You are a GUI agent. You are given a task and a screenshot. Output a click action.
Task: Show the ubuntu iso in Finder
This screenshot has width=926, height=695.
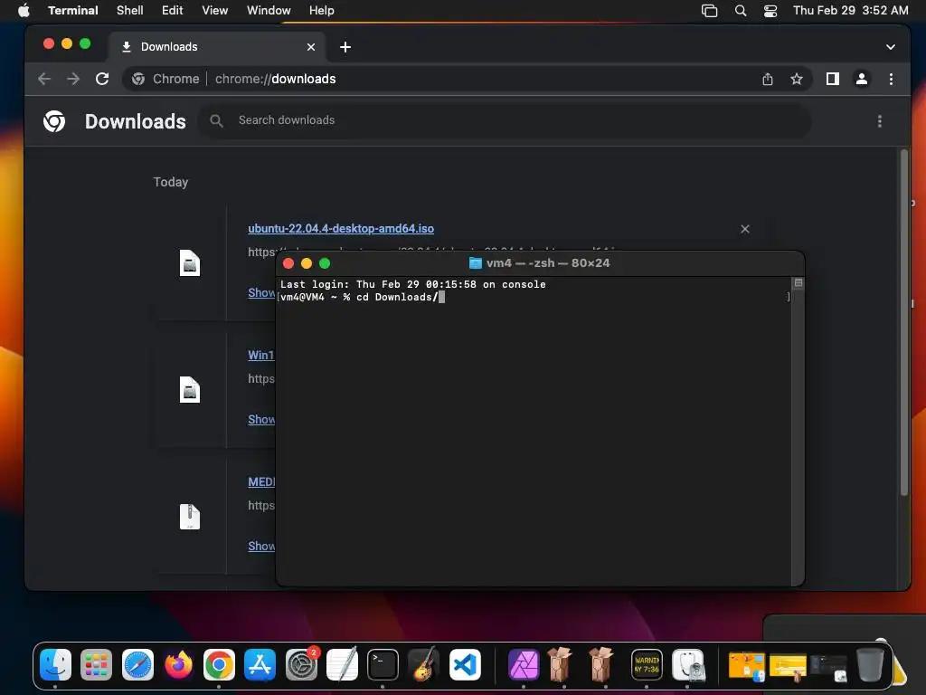pos(261,292)
